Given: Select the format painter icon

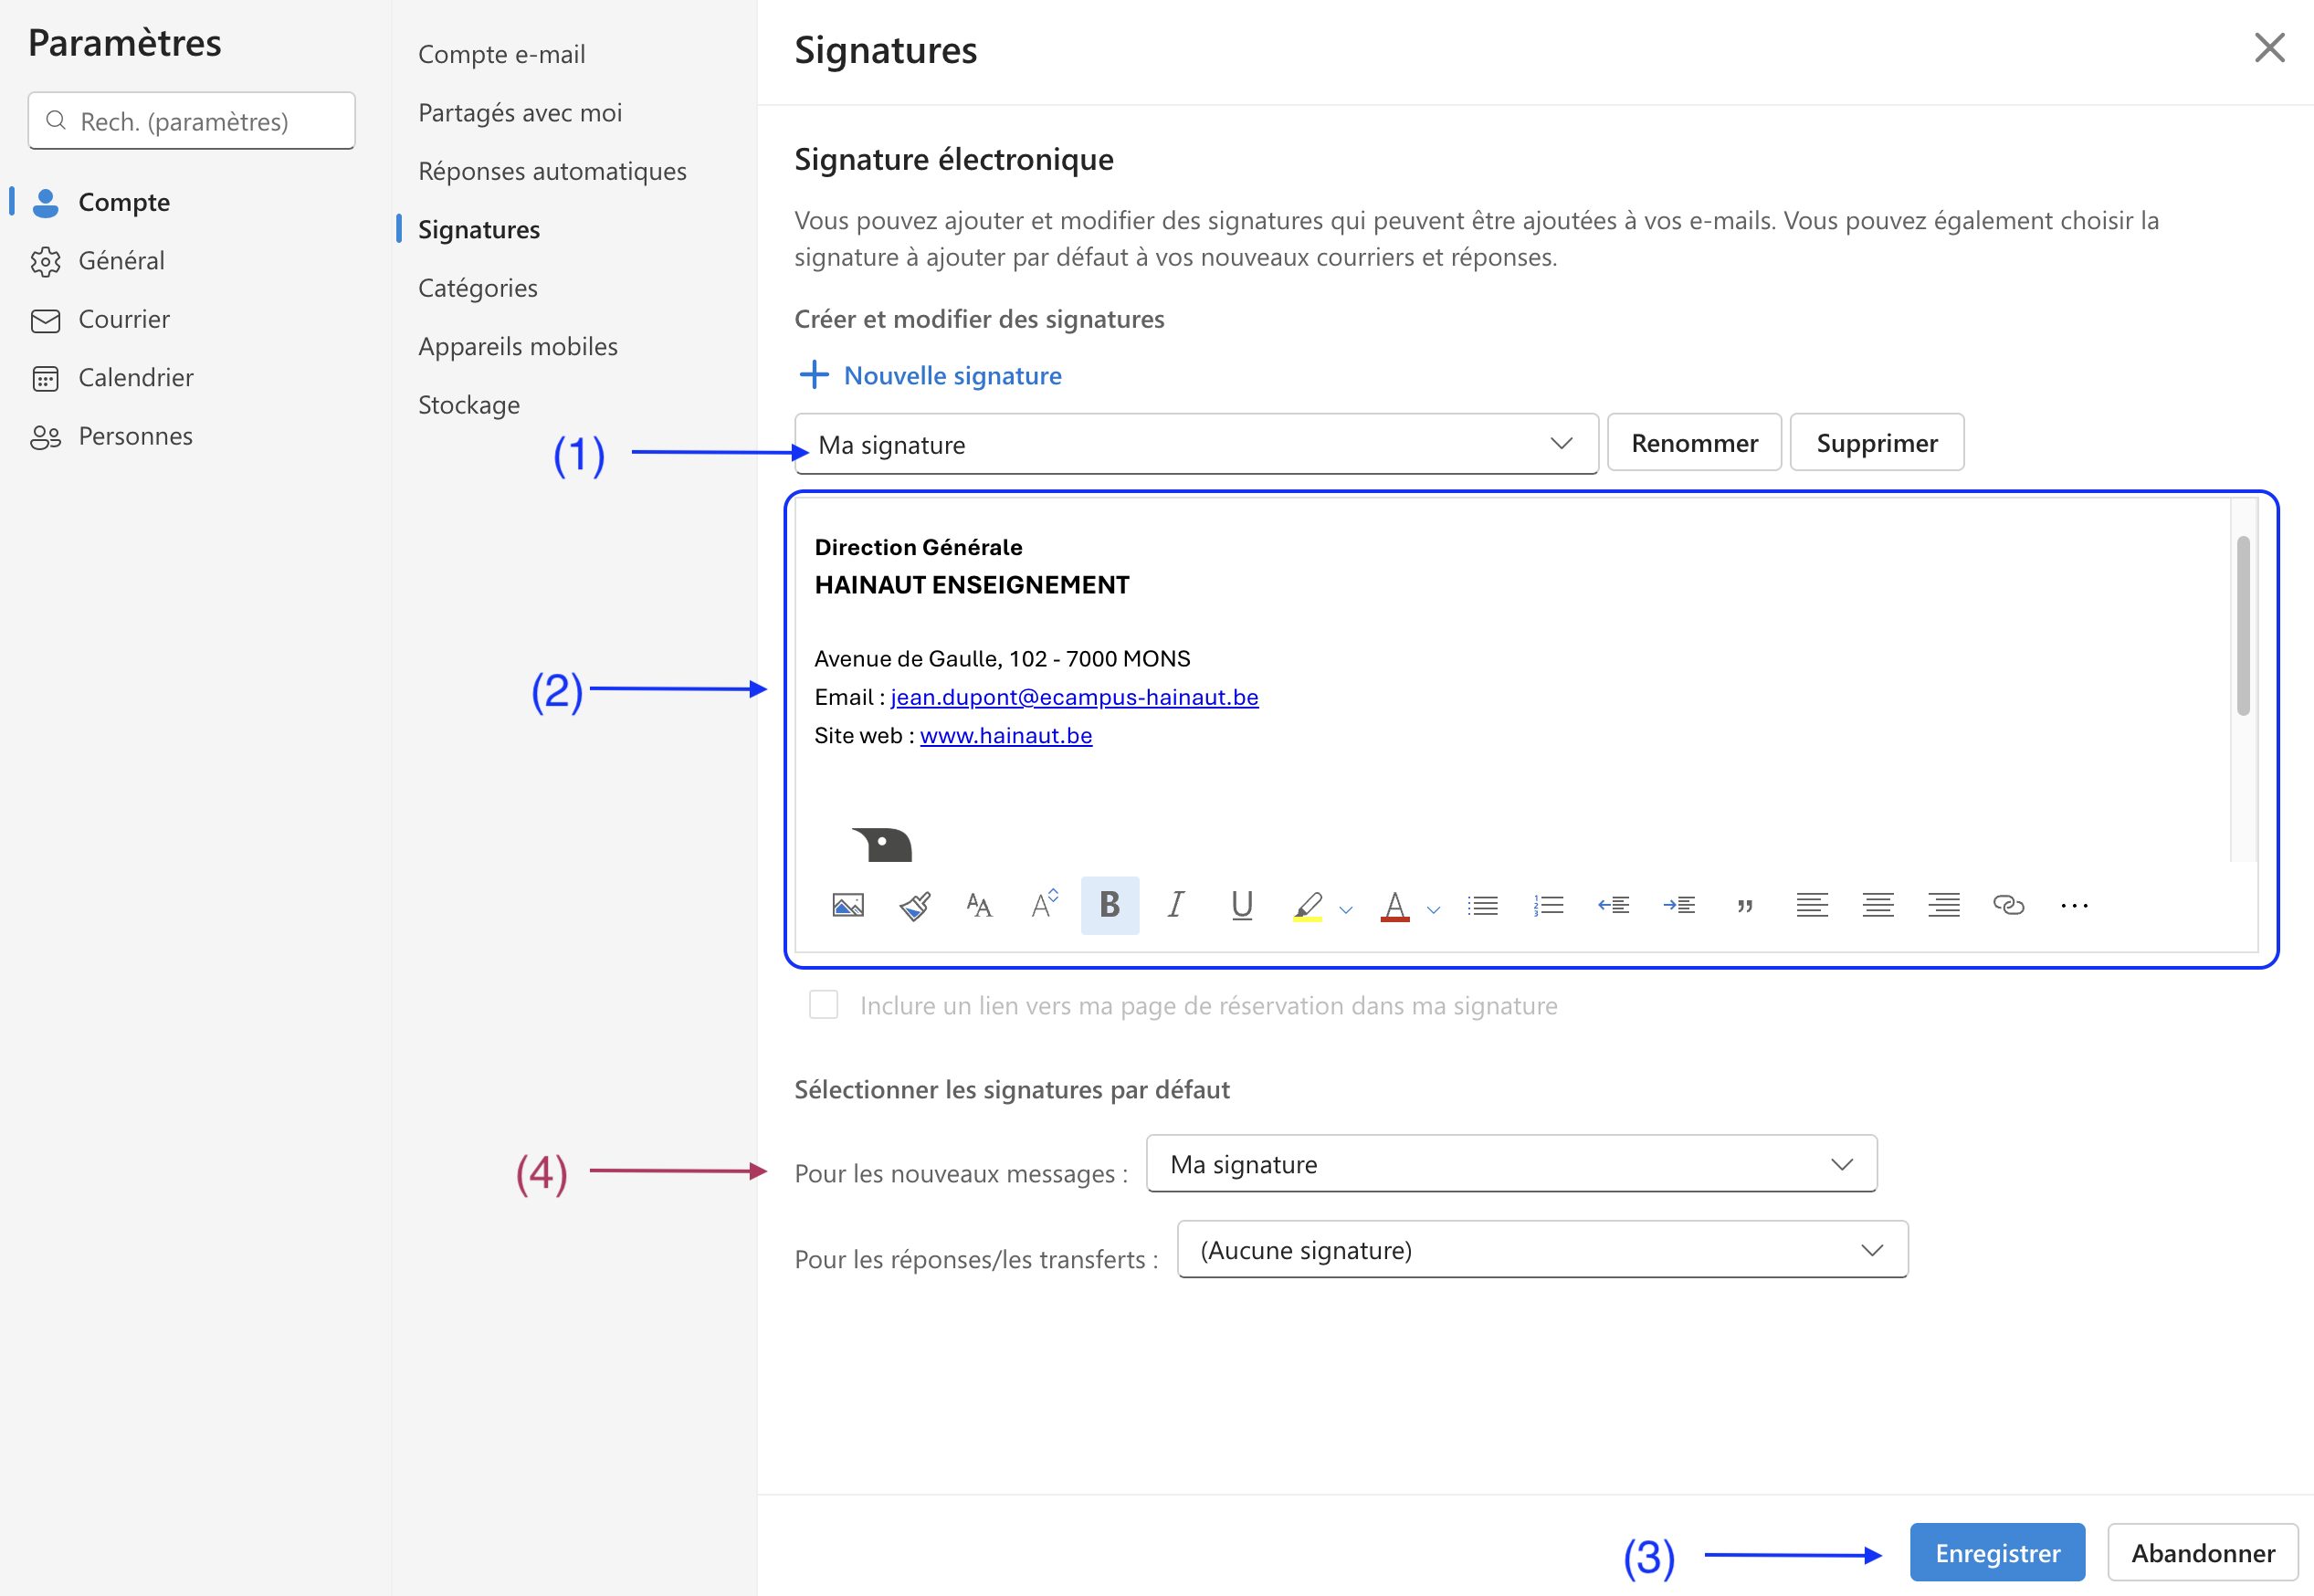Looking at the screenshot, I should pos(914,905).
